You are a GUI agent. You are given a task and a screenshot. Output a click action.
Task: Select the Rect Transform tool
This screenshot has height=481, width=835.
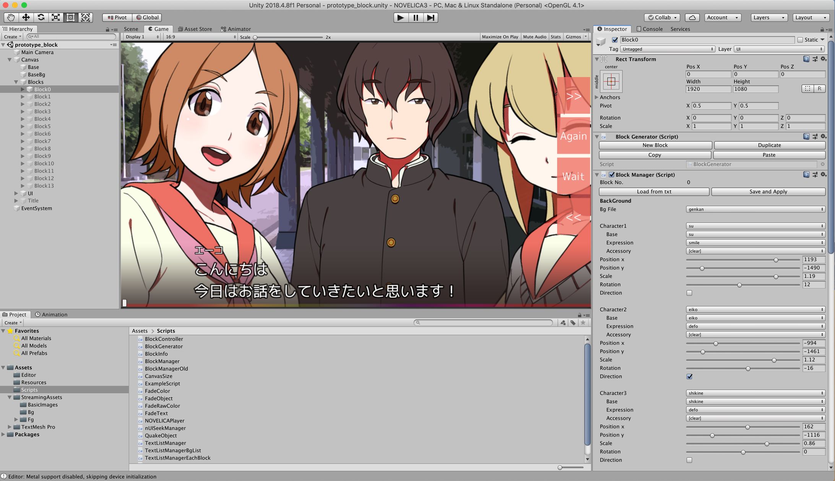[x=71, y=17]
